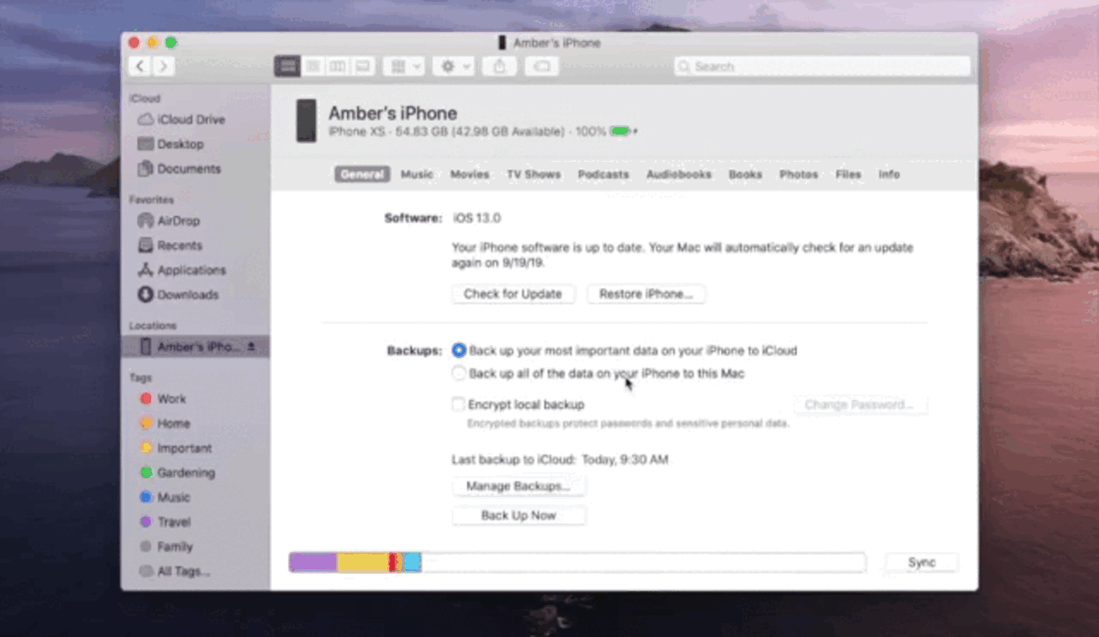Switch to the Books tab
The width and height of the screenshot is (1099, 637).
(x=745, y=175)
